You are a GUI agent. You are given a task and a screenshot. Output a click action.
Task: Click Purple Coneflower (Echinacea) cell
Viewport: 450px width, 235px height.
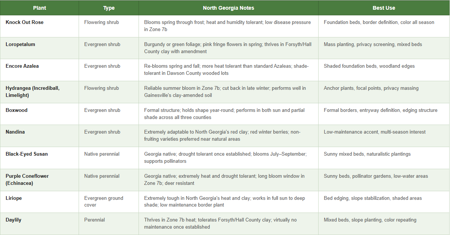pos(27,180)
